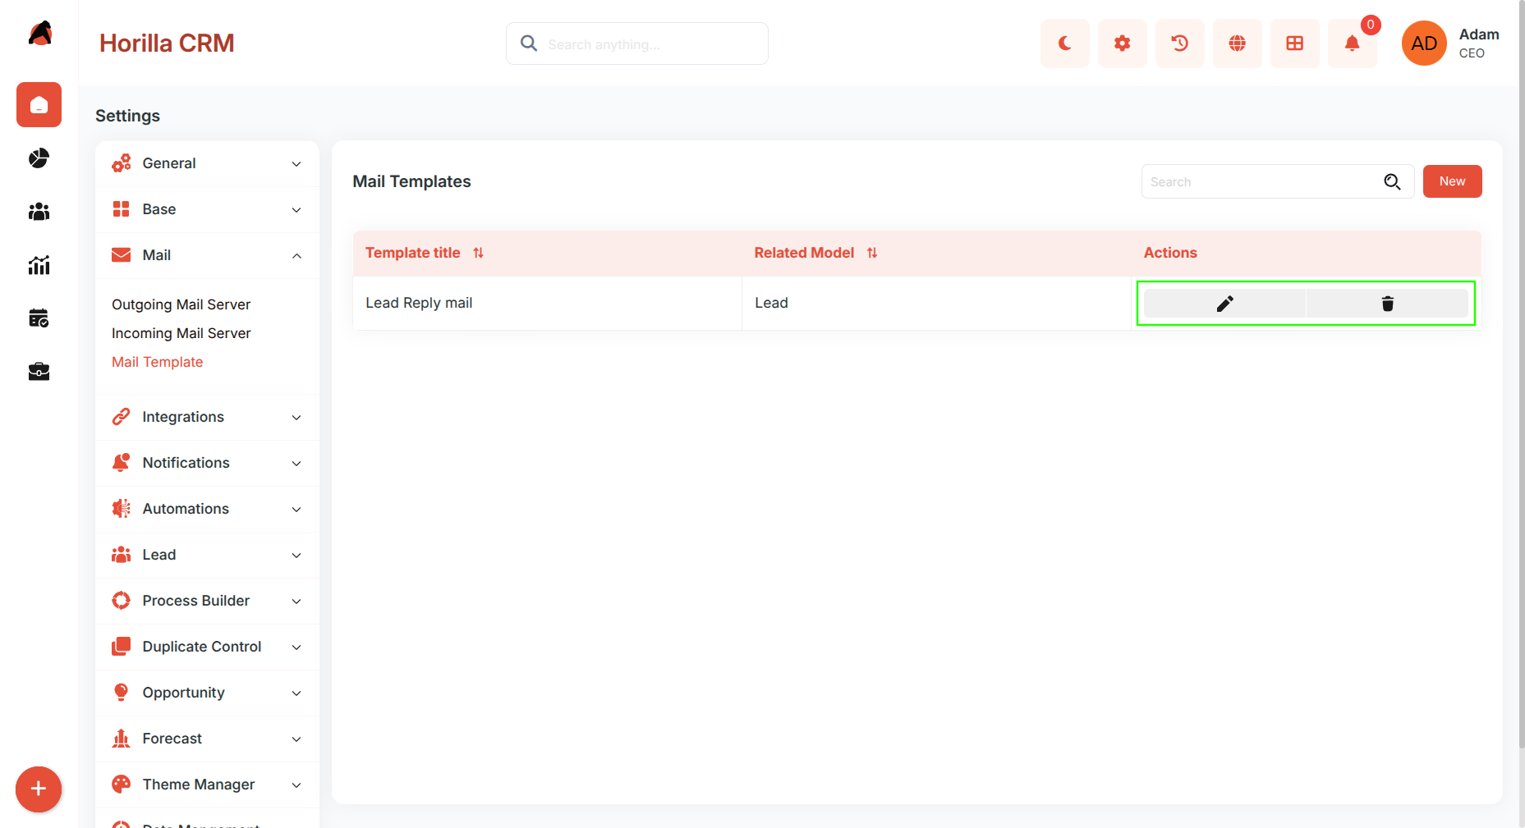Expand the Notifications section
The width and height of the screenshot is (1525, 828).
[207, 463]
